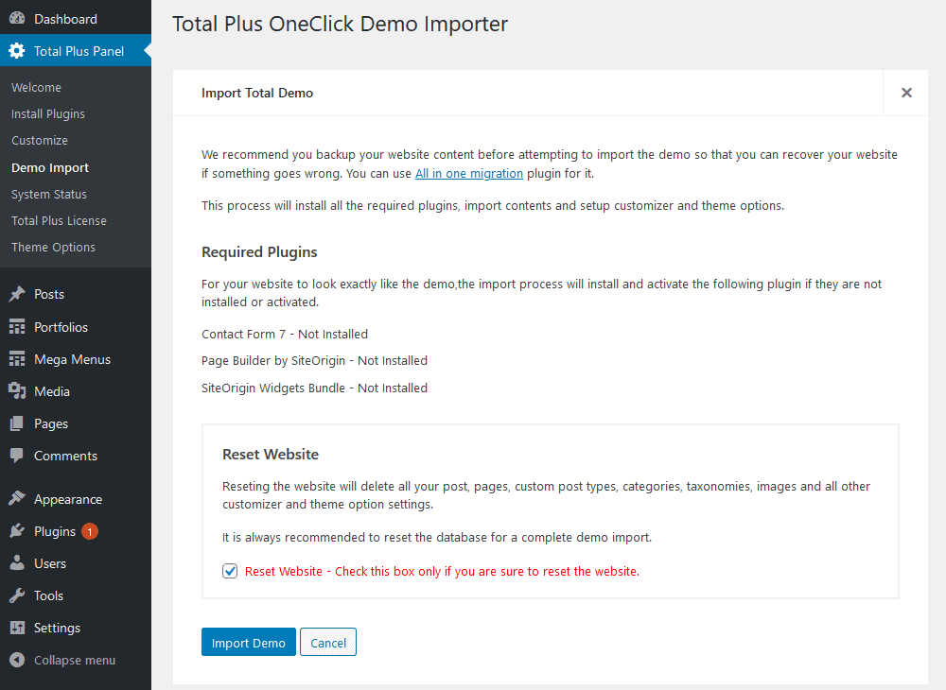Screen dimensions: 946x690
Task: Click the Portfolios grid icon
Action: tap(17, 327)
